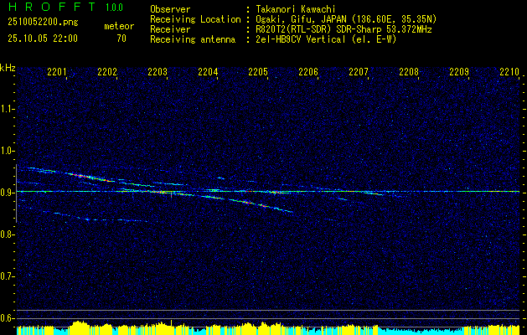Click the HROFFT title text
The height and width of the screenshot is (335, 527).
[52, 7]
